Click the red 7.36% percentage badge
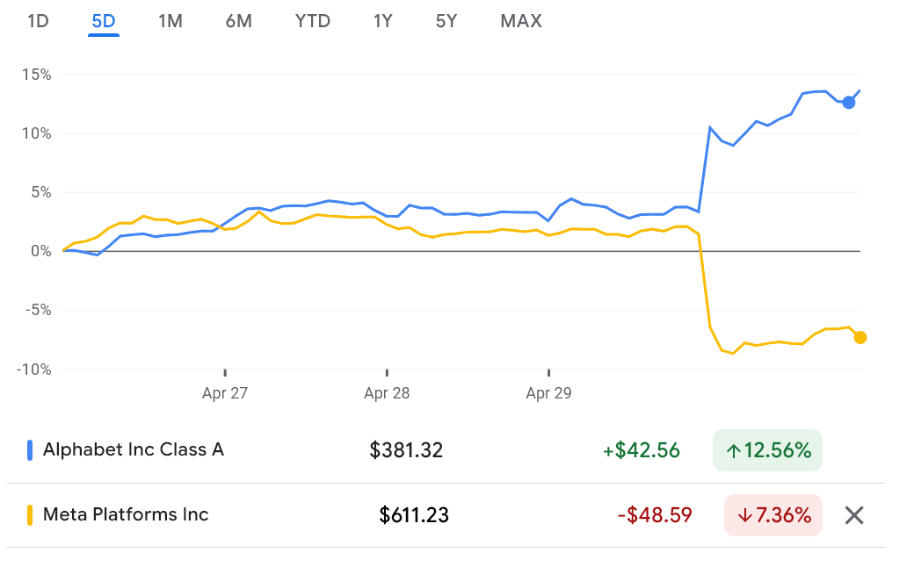This screenshot has height=567, width=914. click(773, 515)
